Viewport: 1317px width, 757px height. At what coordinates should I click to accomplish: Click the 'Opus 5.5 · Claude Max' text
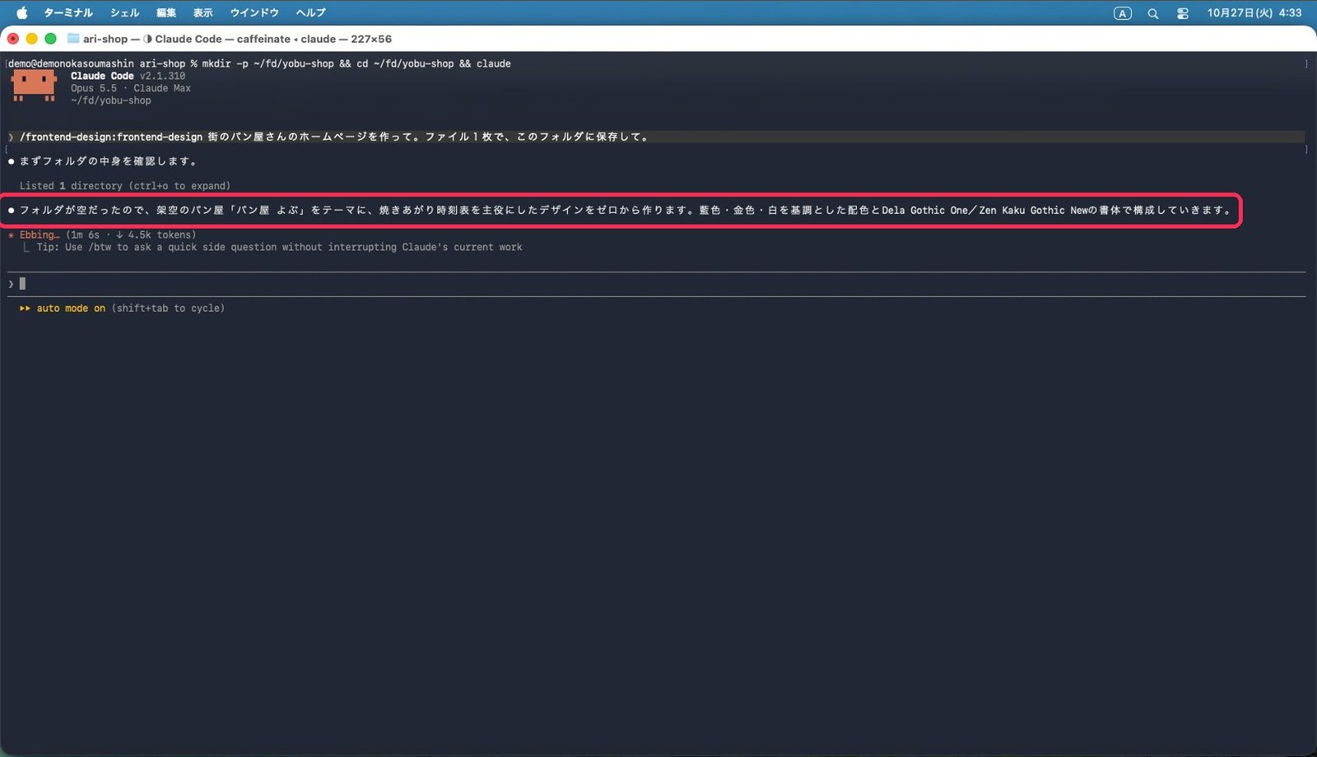click(x=131, y=88)
